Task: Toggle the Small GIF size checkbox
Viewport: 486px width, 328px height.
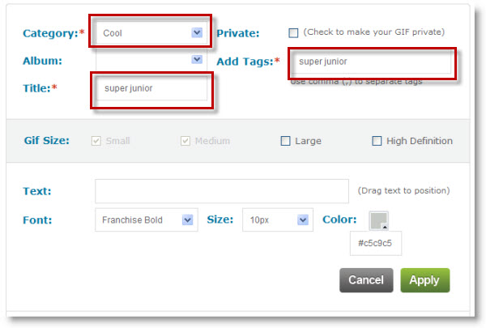Action: tap(96, 141)
